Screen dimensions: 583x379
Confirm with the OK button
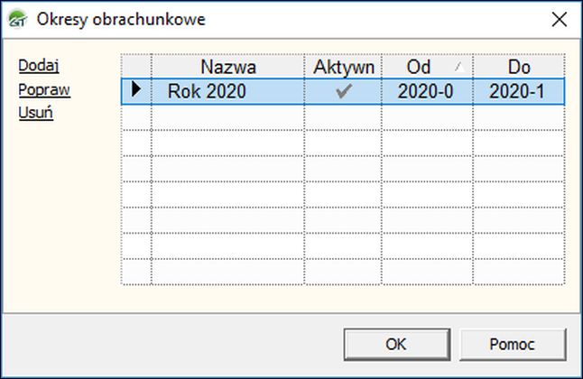click(397, 345)
